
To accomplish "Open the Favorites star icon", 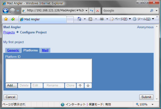I will click(x=6, y=19).
